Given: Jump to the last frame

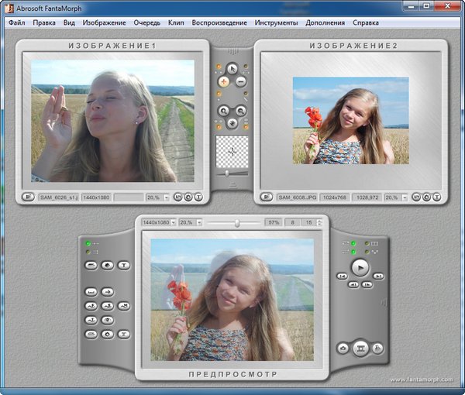Looking at the screenshot, I should point(378,276).
